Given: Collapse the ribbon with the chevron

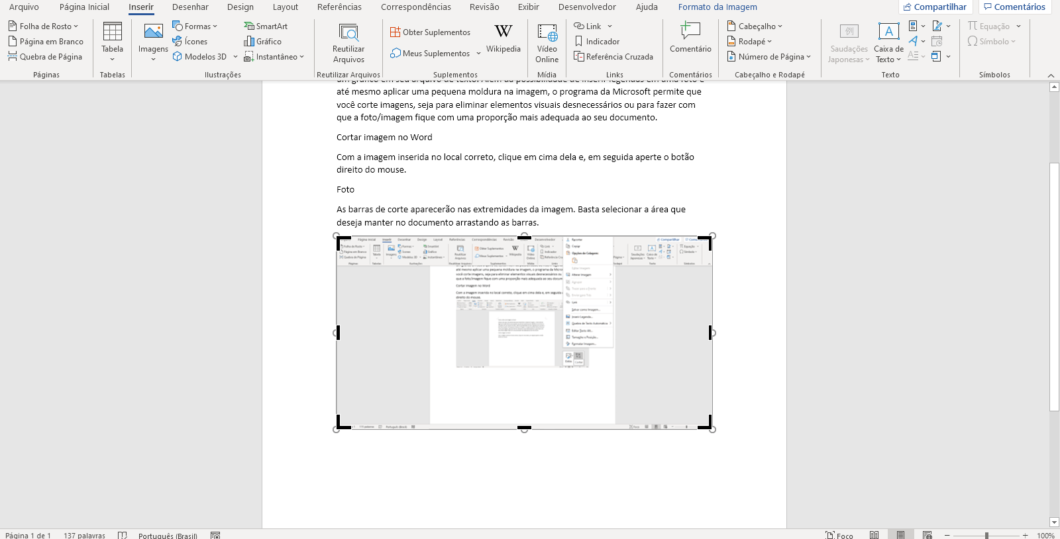Looking at the screenshot, I should pos(1051,75).
